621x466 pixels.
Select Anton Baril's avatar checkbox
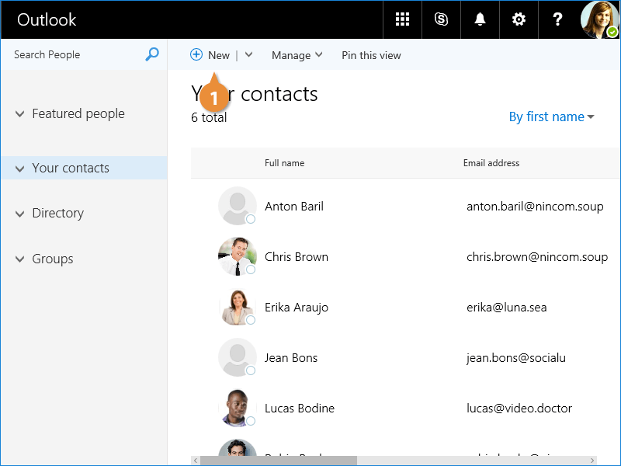point(251,220)
